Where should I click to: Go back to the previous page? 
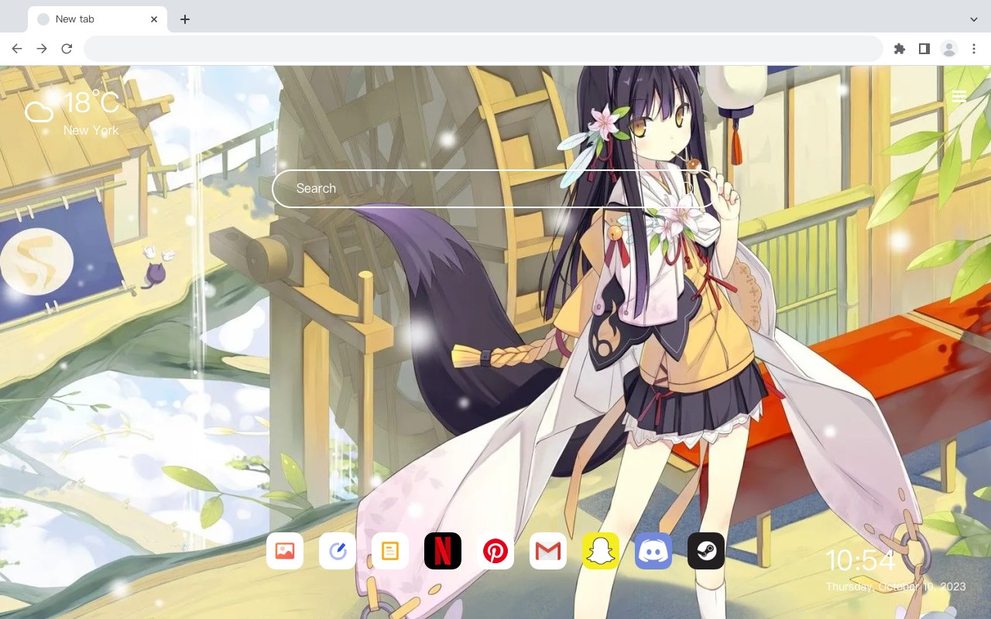pyautogui.click(x=17, y=49)
